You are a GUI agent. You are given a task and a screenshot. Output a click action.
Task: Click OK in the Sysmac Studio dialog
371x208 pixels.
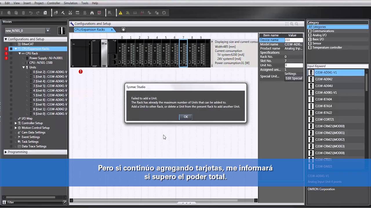pyautogui.click(x=186, y=117)
